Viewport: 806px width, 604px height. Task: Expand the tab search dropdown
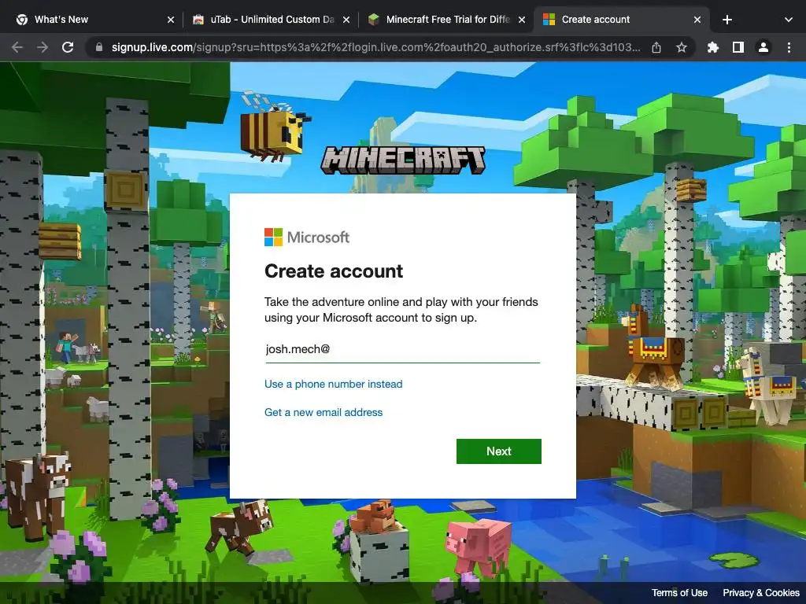[788, 20]
